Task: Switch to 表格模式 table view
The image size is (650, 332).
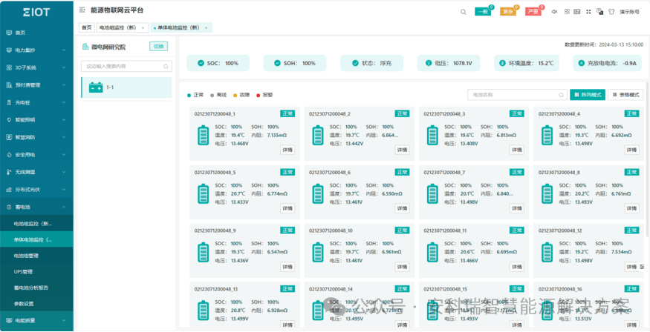Action: [x=625, y=95]
